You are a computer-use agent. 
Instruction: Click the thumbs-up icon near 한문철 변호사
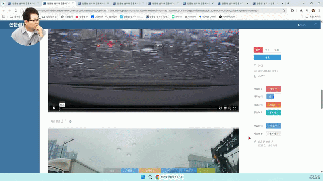(255, 142)
